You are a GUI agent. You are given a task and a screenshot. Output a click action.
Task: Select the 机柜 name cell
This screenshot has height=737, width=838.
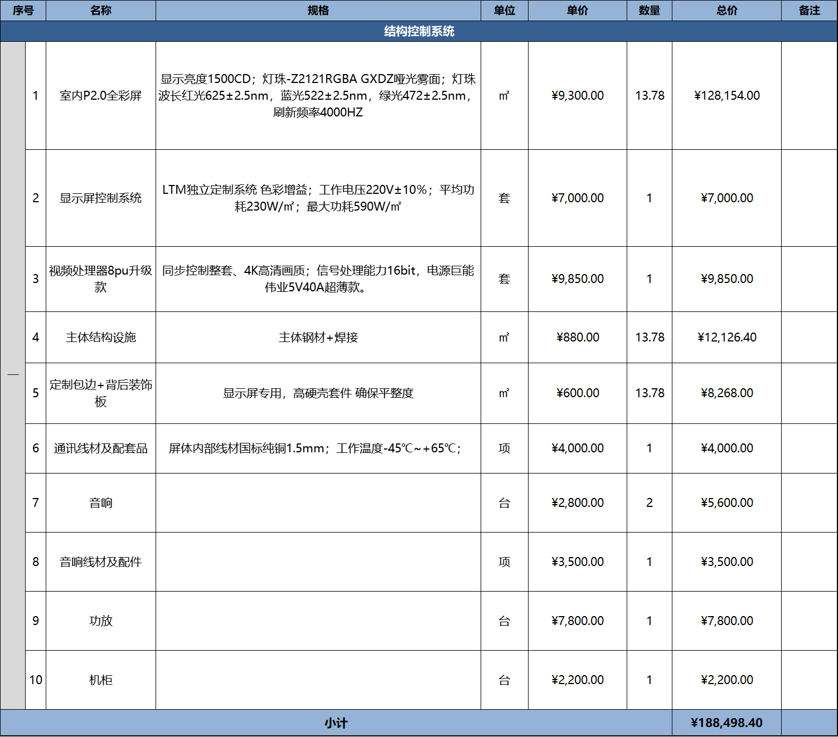tap(101, 680)
